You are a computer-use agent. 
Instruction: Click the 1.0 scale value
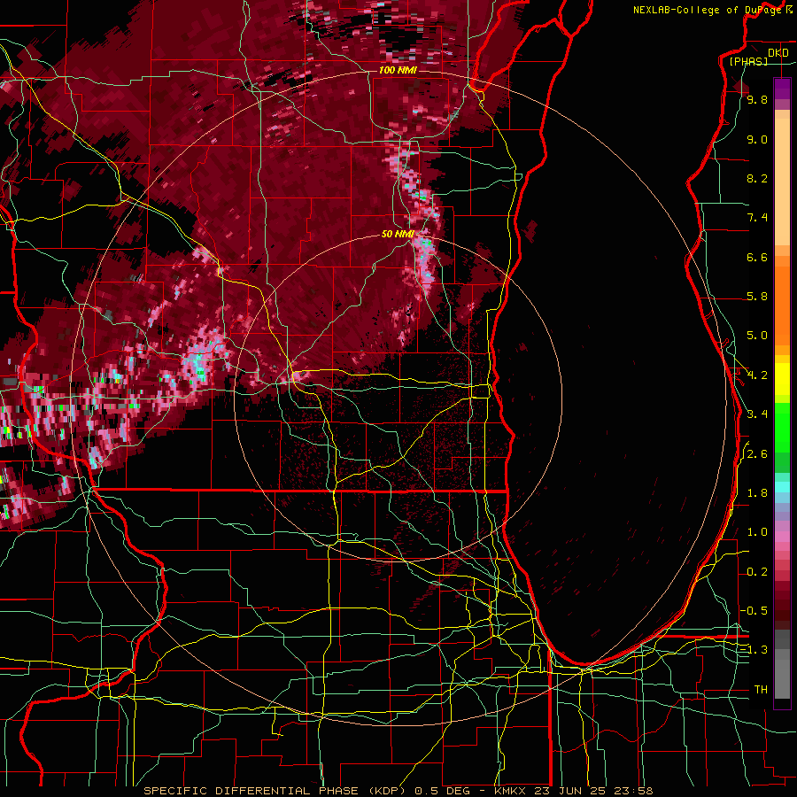757,533
